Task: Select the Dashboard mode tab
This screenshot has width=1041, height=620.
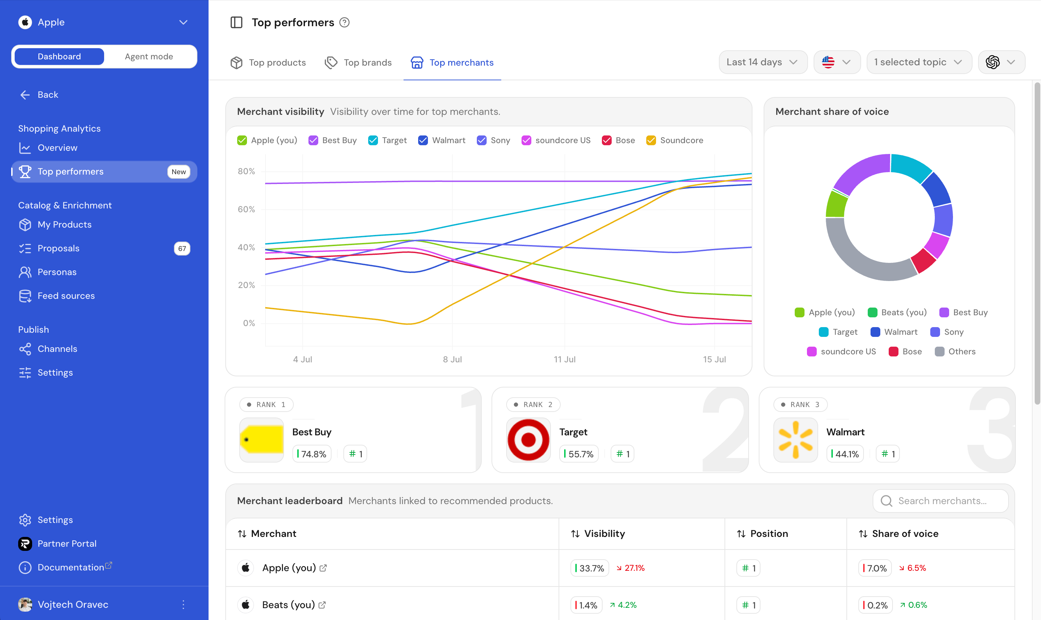Action: [59, 57]
